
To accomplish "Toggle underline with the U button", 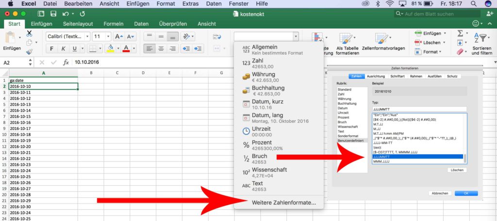I will point(74,48).
